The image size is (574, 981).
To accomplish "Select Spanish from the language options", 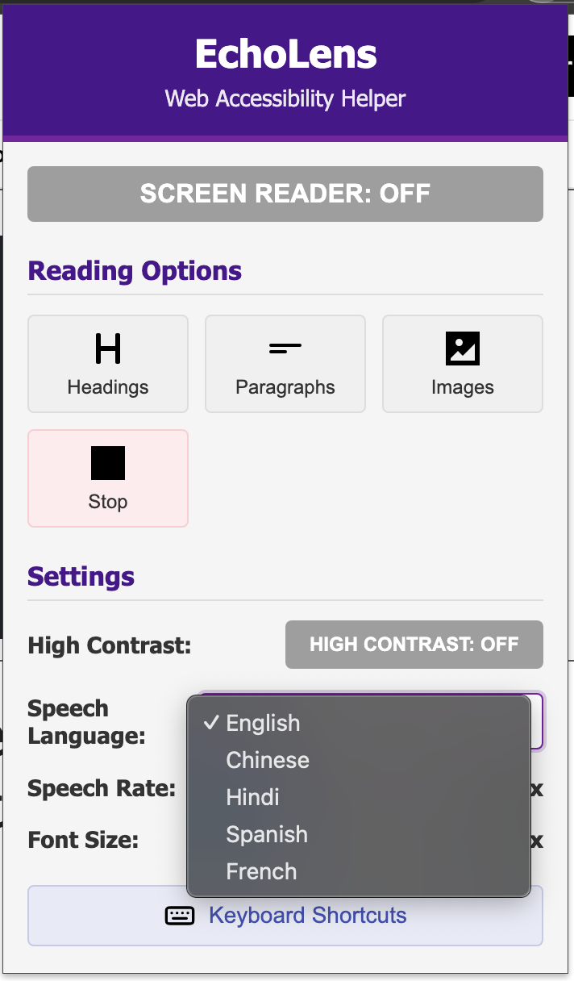I will (267, 834).
